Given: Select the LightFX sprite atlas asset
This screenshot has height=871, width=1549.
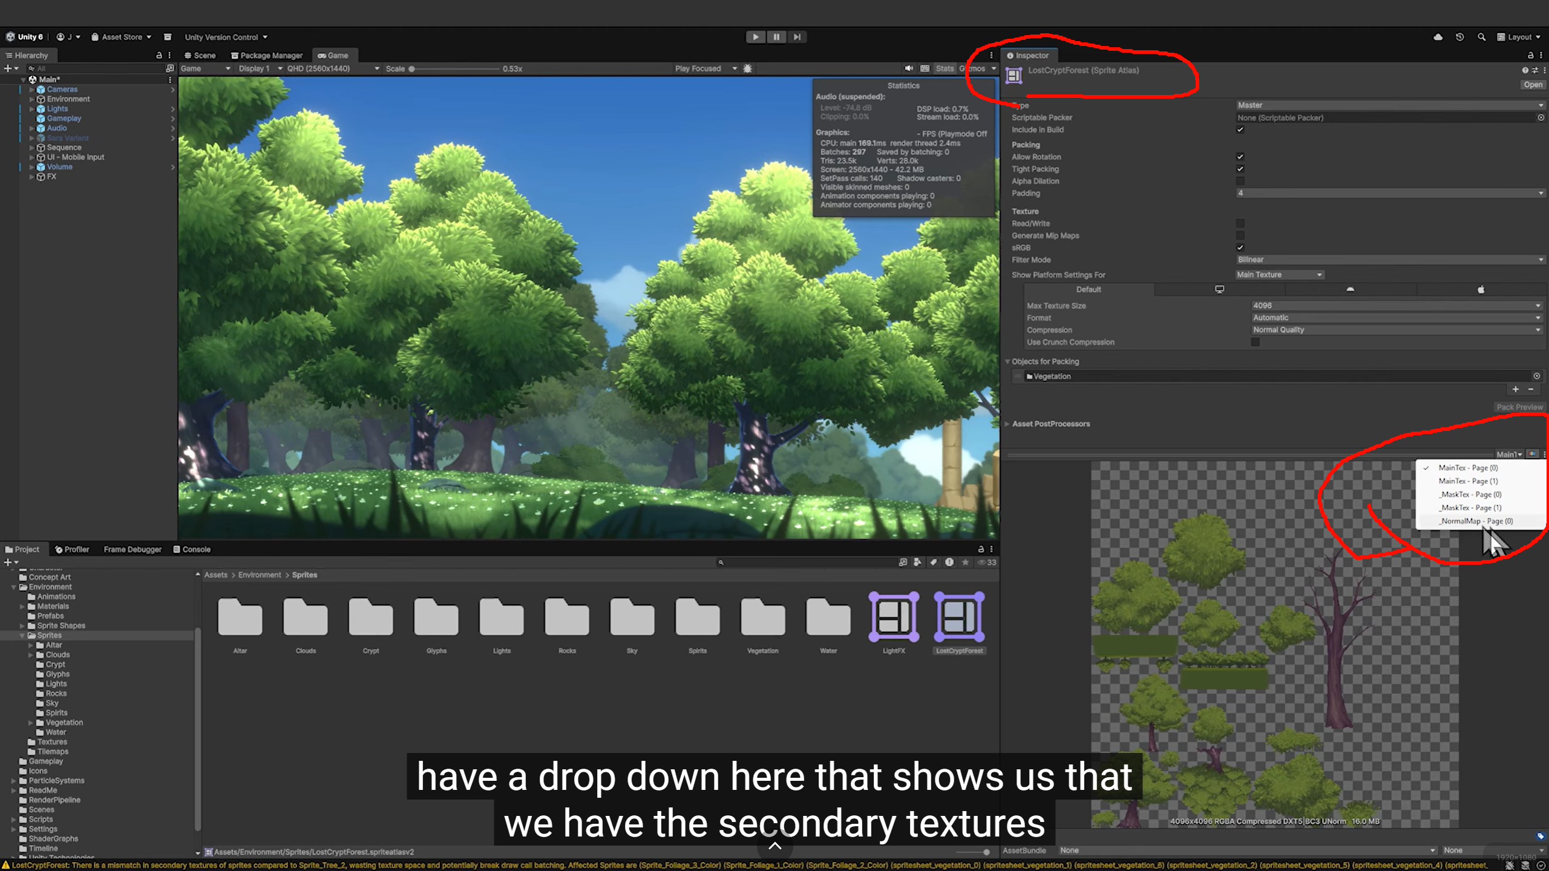Looking at the screenshot, I should point(893,617).
